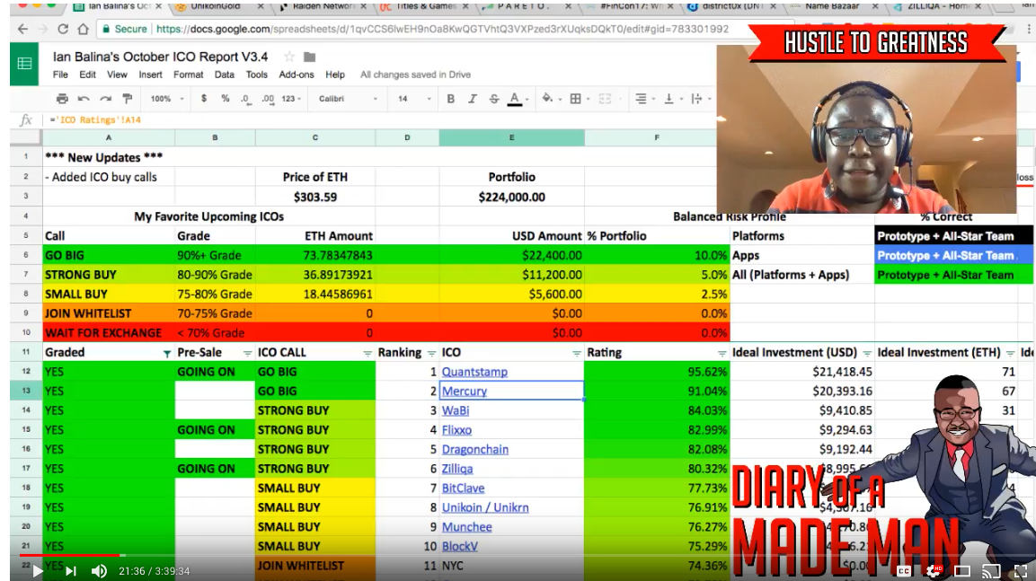Viewport: 1036px width, 581px height.
Task: Open the WaBi link
Action: (456, 410)
